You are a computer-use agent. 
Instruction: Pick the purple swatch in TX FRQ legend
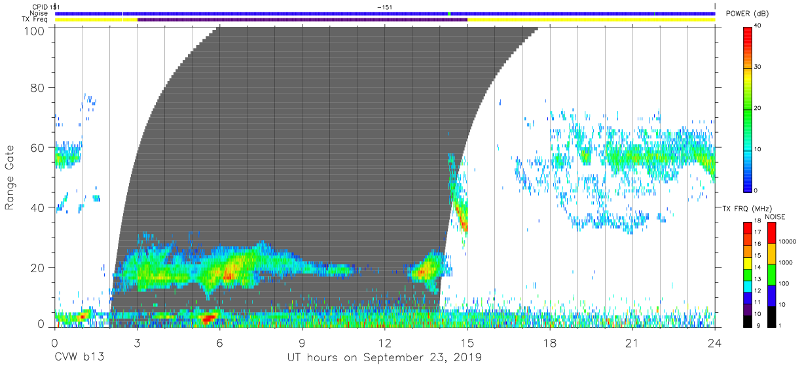pyautogui.click(x=748, y=309)
